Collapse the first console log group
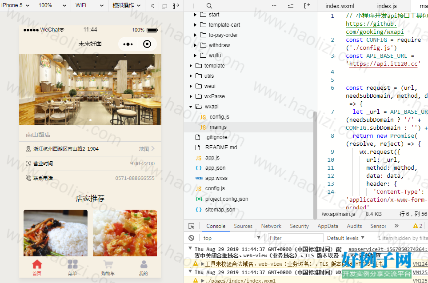Viewport: 428px width, 283px height. [190, 248]
